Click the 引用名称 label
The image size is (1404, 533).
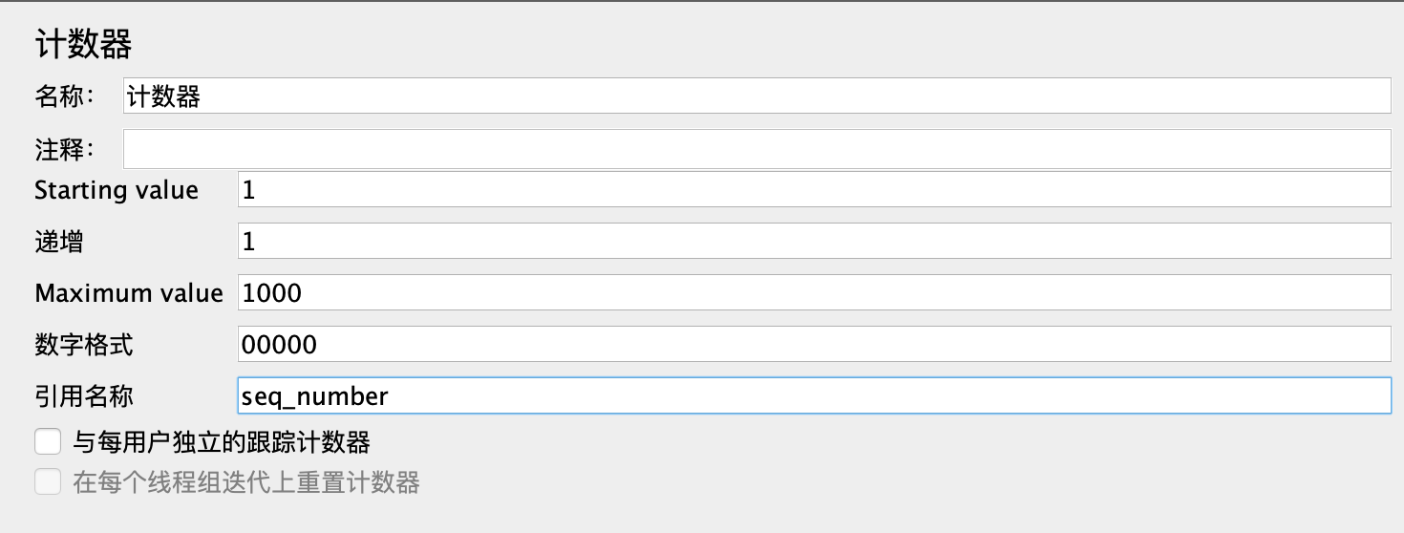[x=83, y=395]
